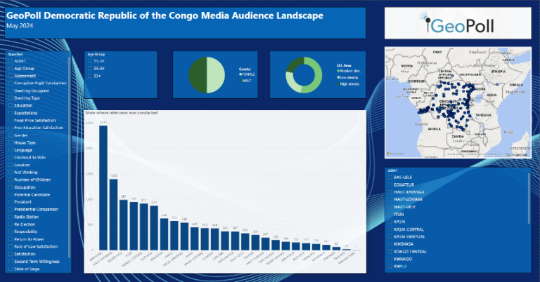Tick the 35+ age group checkbox
The height and width of the screenshot is (282, 540).
tap(89, 75)
